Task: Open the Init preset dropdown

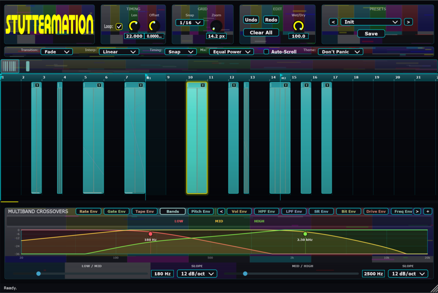Action: point(371,22)
